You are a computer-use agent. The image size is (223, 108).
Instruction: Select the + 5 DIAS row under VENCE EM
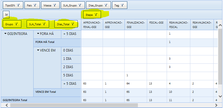pos(71,84)
